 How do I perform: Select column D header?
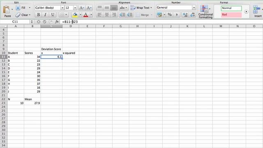[x=71, y=26]
